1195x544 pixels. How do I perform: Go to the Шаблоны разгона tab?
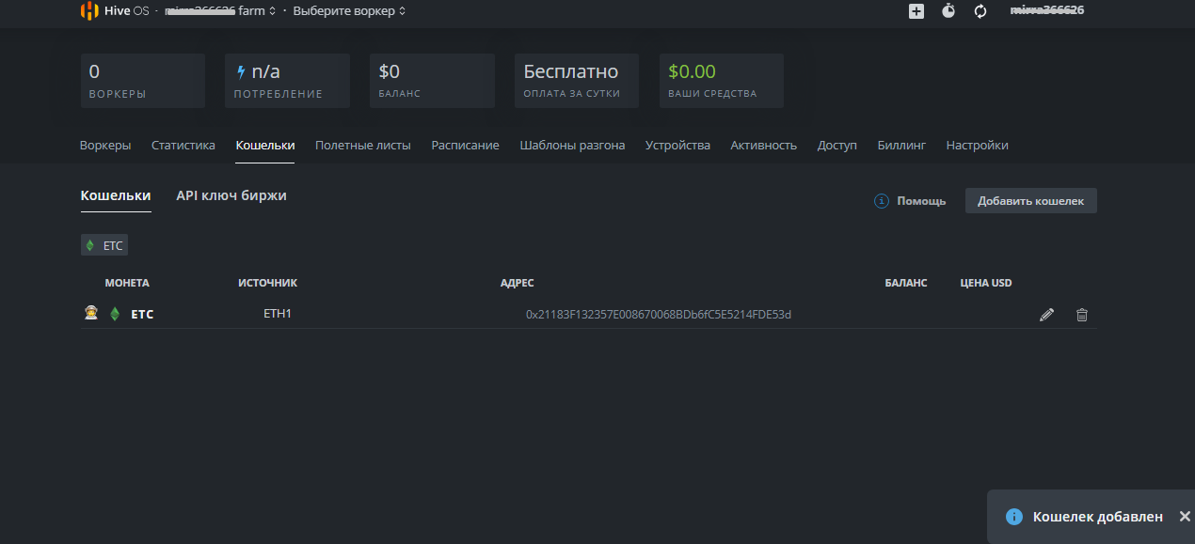click(x=572, y=146)
